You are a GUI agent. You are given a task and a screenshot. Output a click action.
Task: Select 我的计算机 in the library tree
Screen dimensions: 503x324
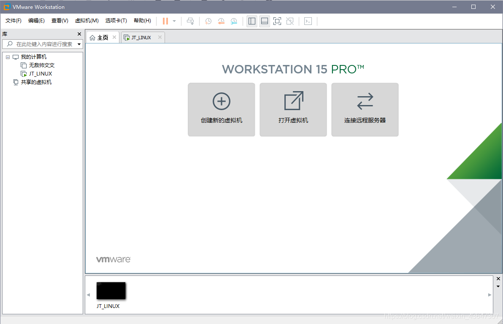click(x=34, y=57)
